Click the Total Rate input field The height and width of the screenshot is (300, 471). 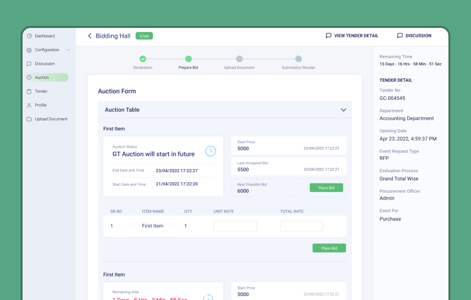(x=302, y=226)
